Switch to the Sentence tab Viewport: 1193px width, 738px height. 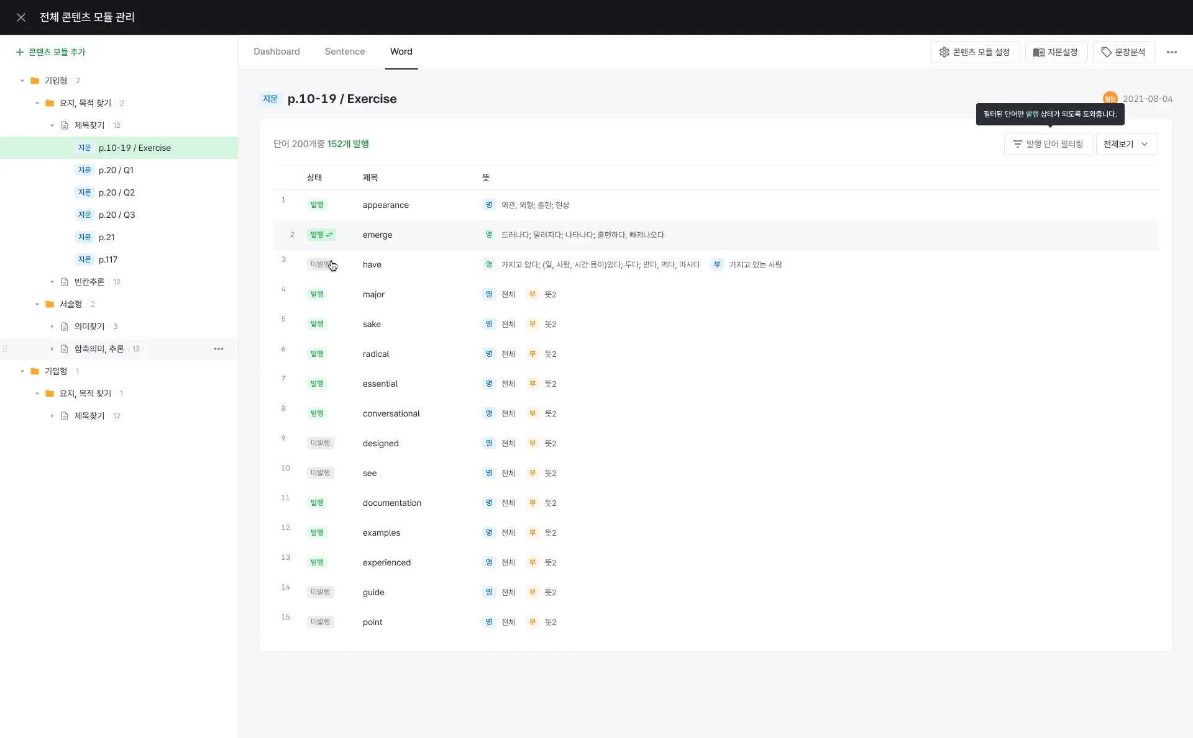tap(344, 52)
